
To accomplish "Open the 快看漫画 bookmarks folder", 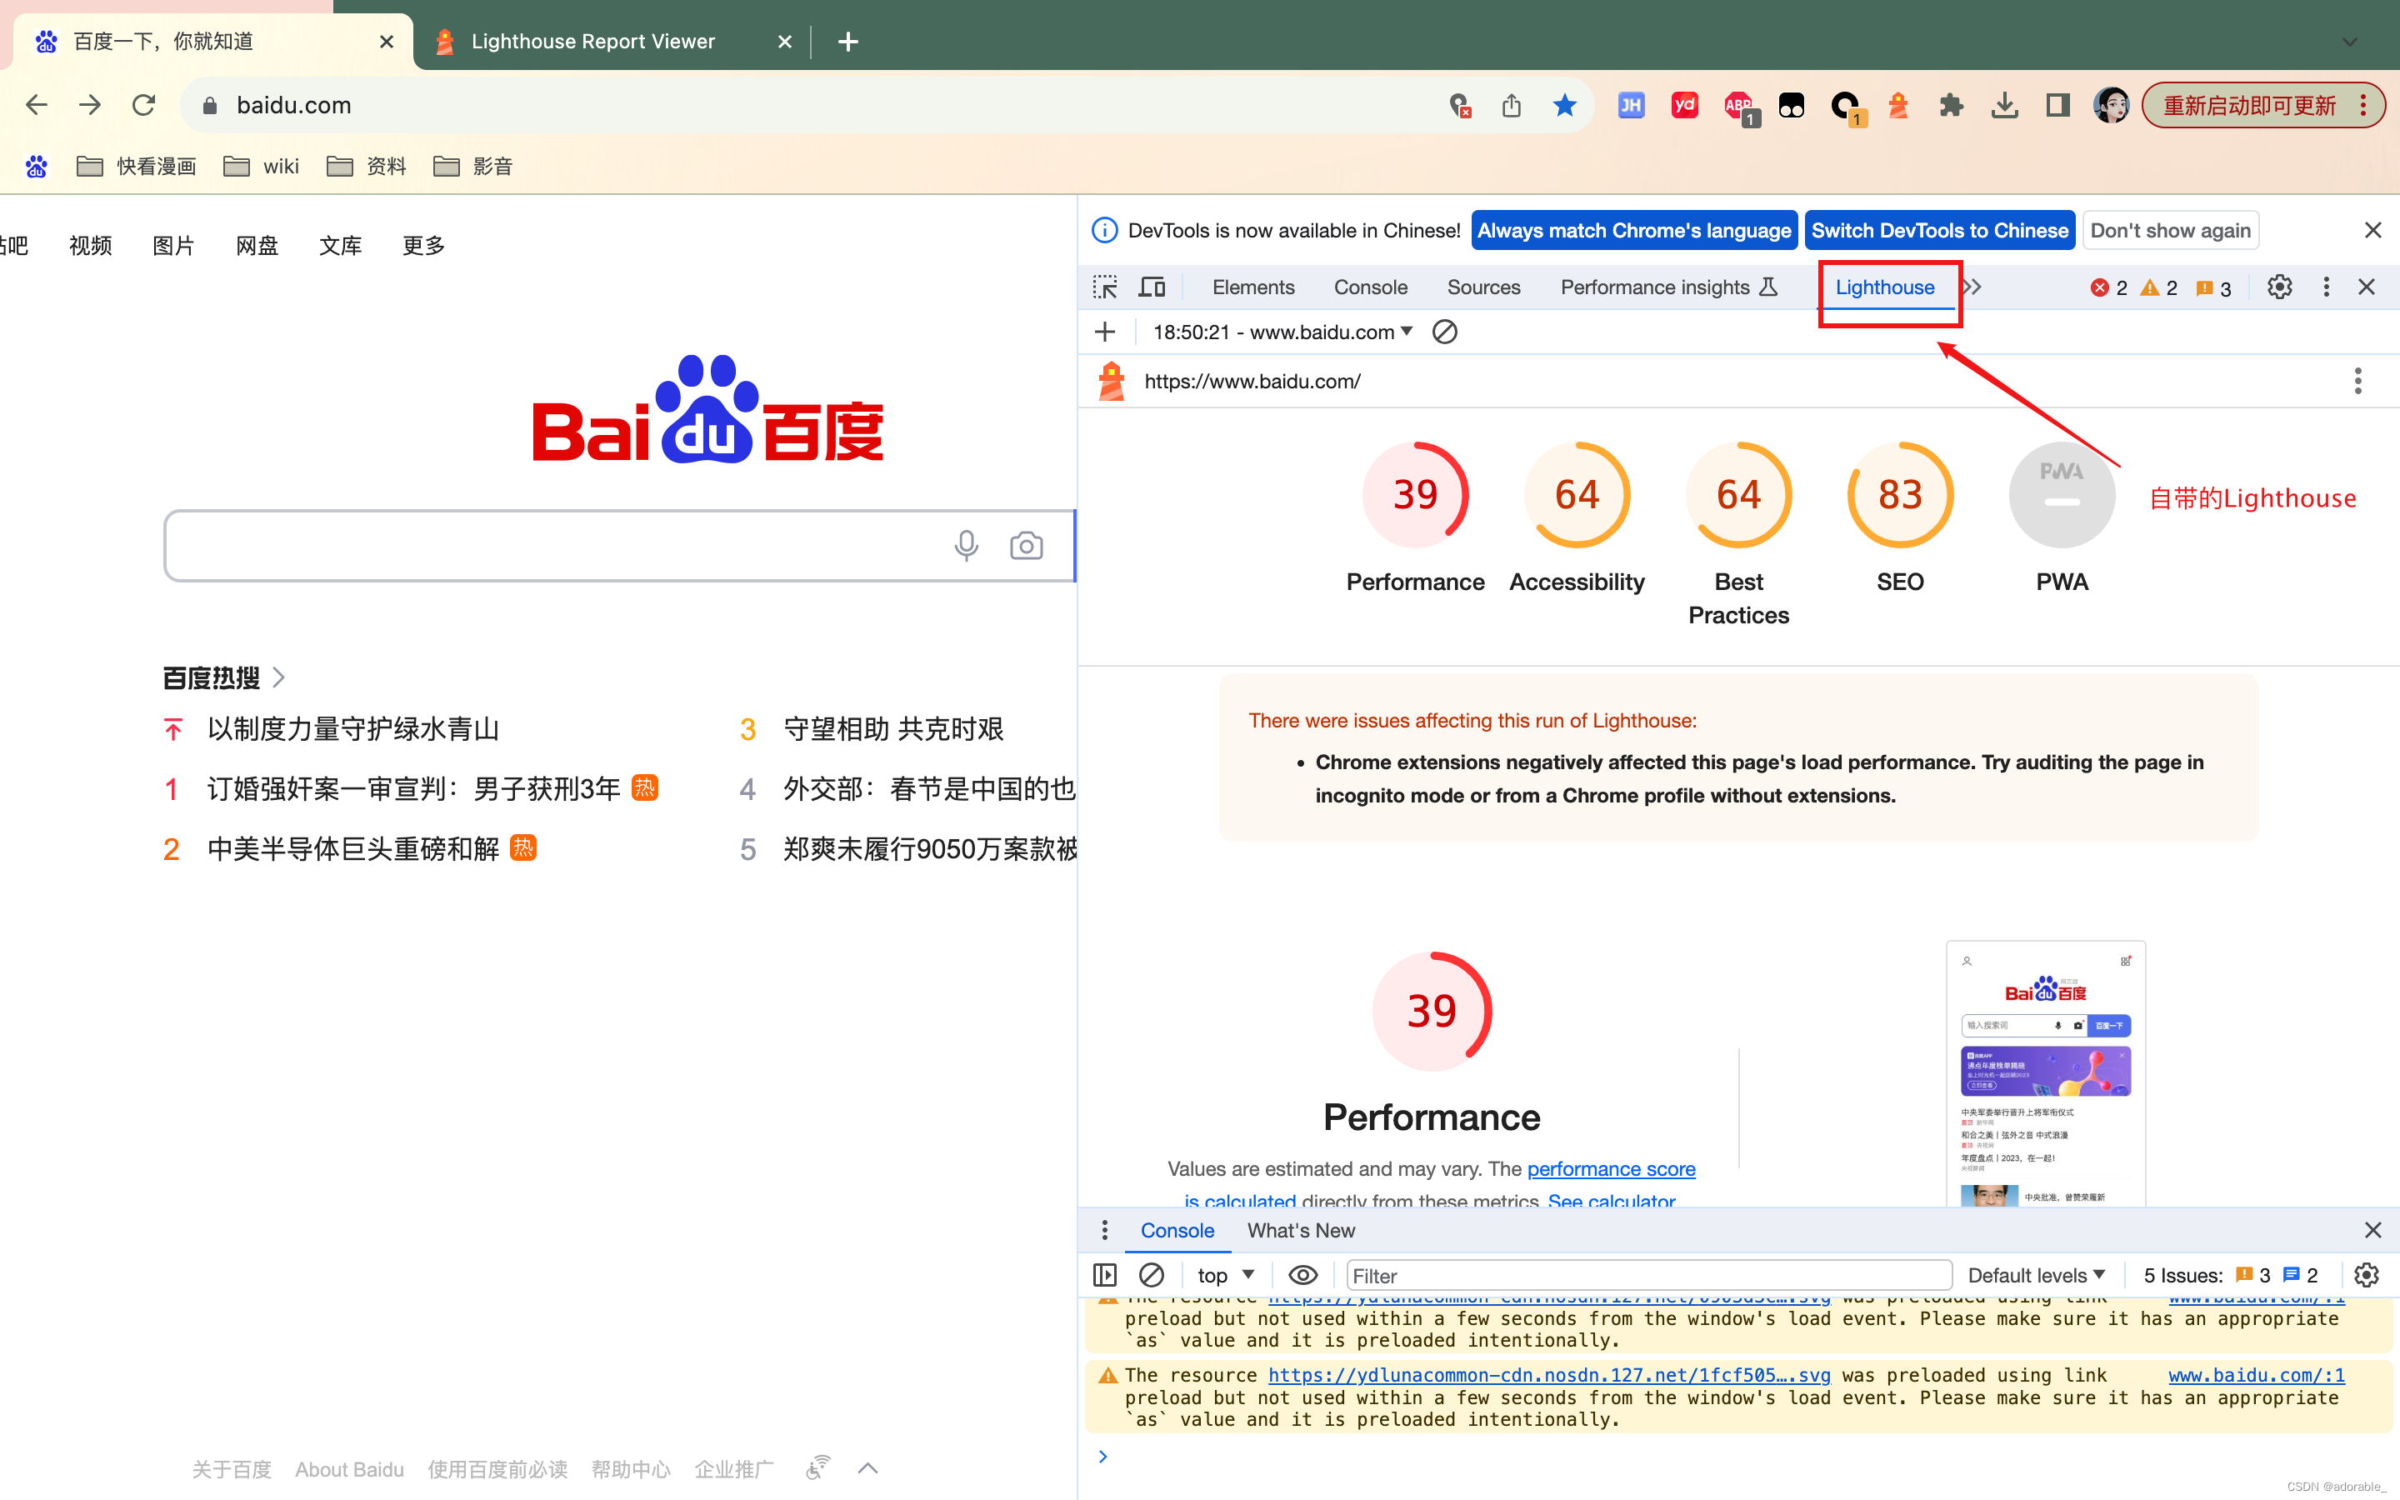I will [x=137, y=166].
